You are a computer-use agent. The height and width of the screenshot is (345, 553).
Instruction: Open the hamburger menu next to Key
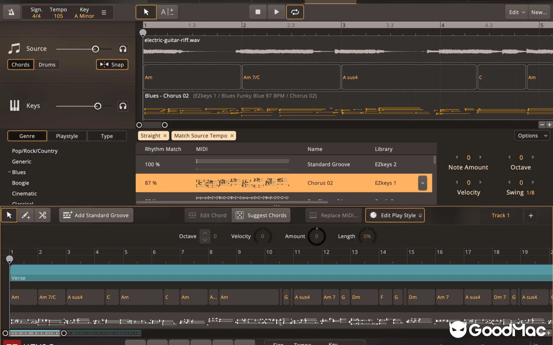coord(104,12)
